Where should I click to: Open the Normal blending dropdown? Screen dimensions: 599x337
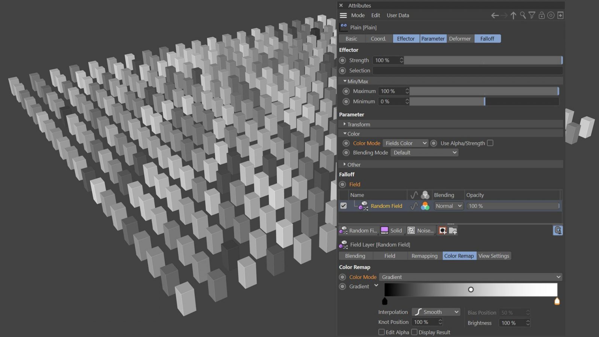pyautogui.click(x=449, y=206)
